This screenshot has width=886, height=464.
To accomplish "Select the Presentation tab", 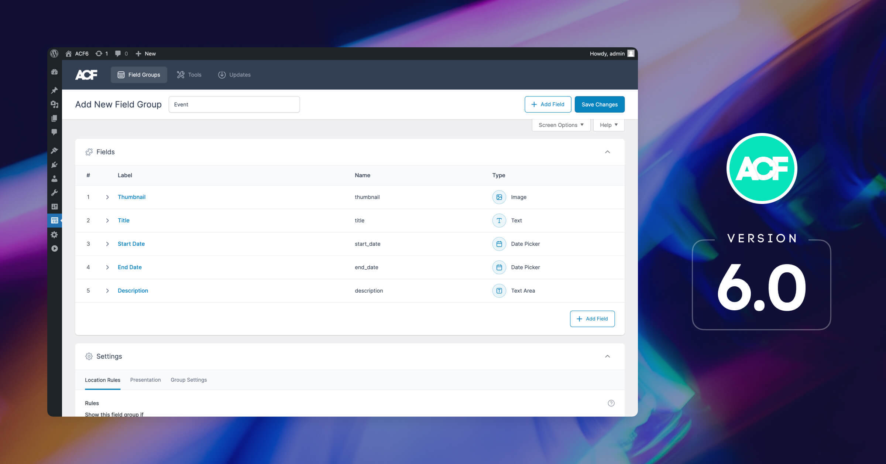I will click(x=145, y=380).
